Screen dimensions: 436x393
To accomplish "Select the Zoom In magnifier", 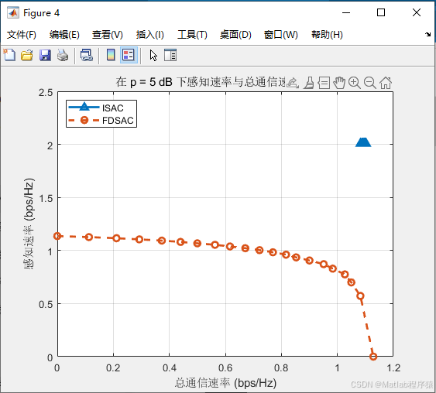I will click(355, 83).
